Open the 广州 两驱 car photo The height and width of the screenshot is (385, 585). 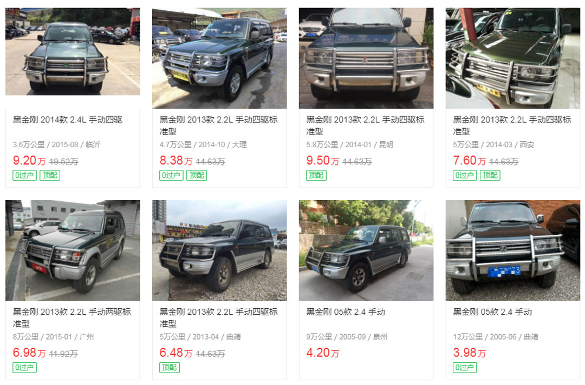(73, 250)
